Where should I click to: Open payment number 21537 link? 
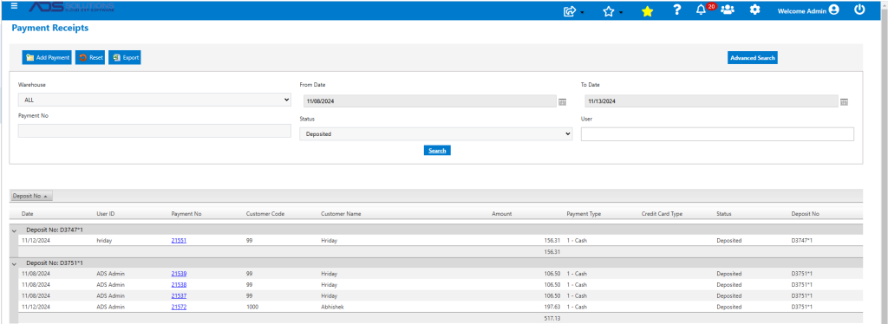tap(179, 295)
